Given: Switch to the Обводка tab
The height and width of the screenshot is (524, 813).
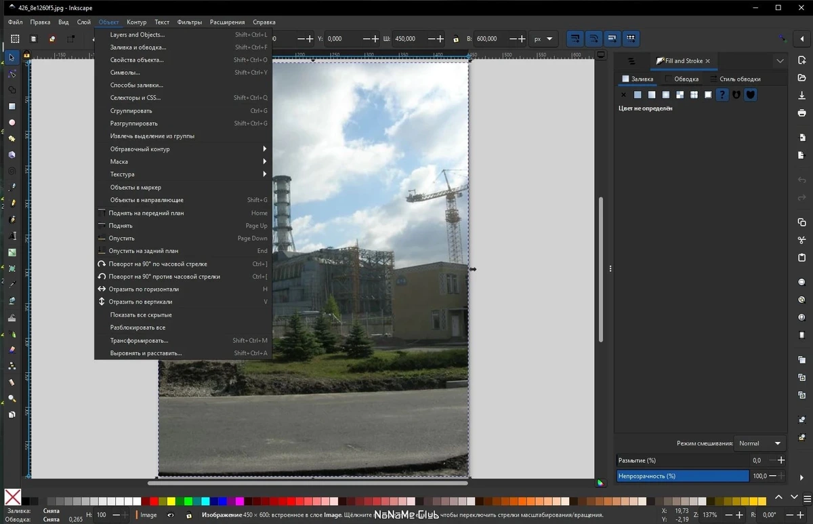Looking at the screenshot, I should [x=681, y=79].
